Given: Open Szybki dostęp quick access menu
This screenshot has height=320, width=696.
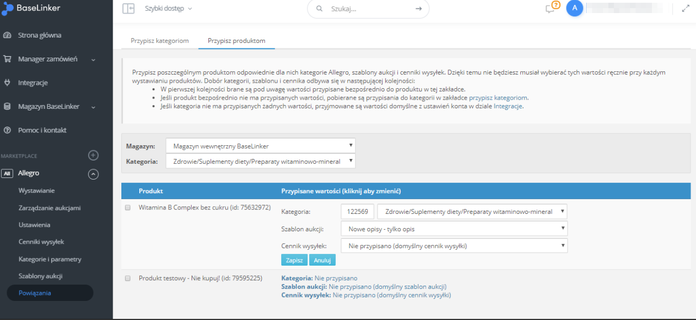Looking at the screenshot, I should pos(168,9).
